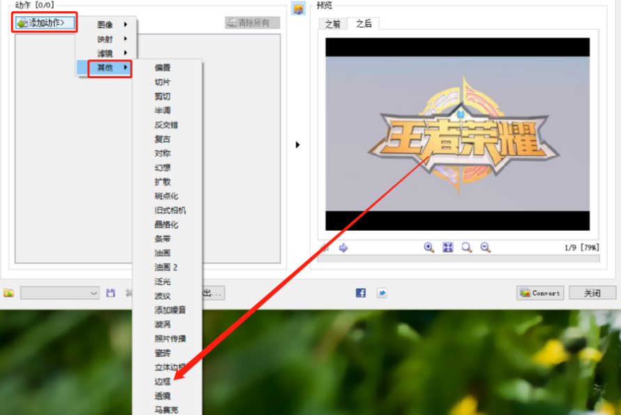This screenshot has height=415, width=621.
Task: Start conversion with the Convert button
Action: click(x=540, y=293)
